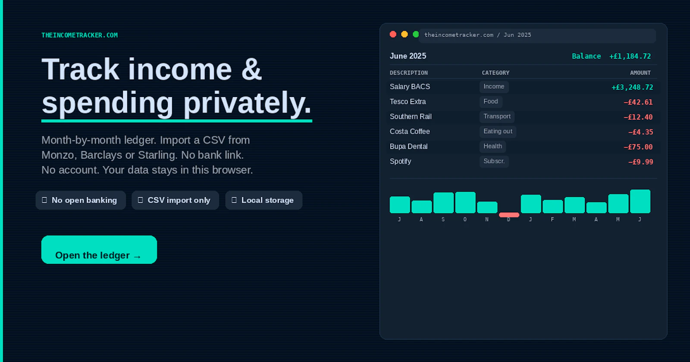Select the Southern Rail row description

coord(411,117)
